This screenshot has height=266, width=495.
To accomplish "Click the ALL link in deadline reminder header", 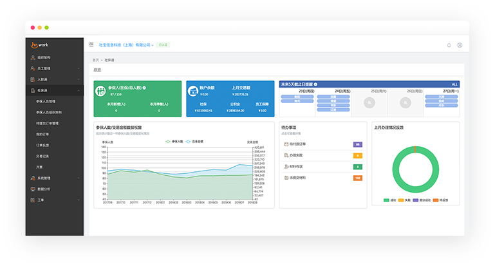I will tap(454, 84).
